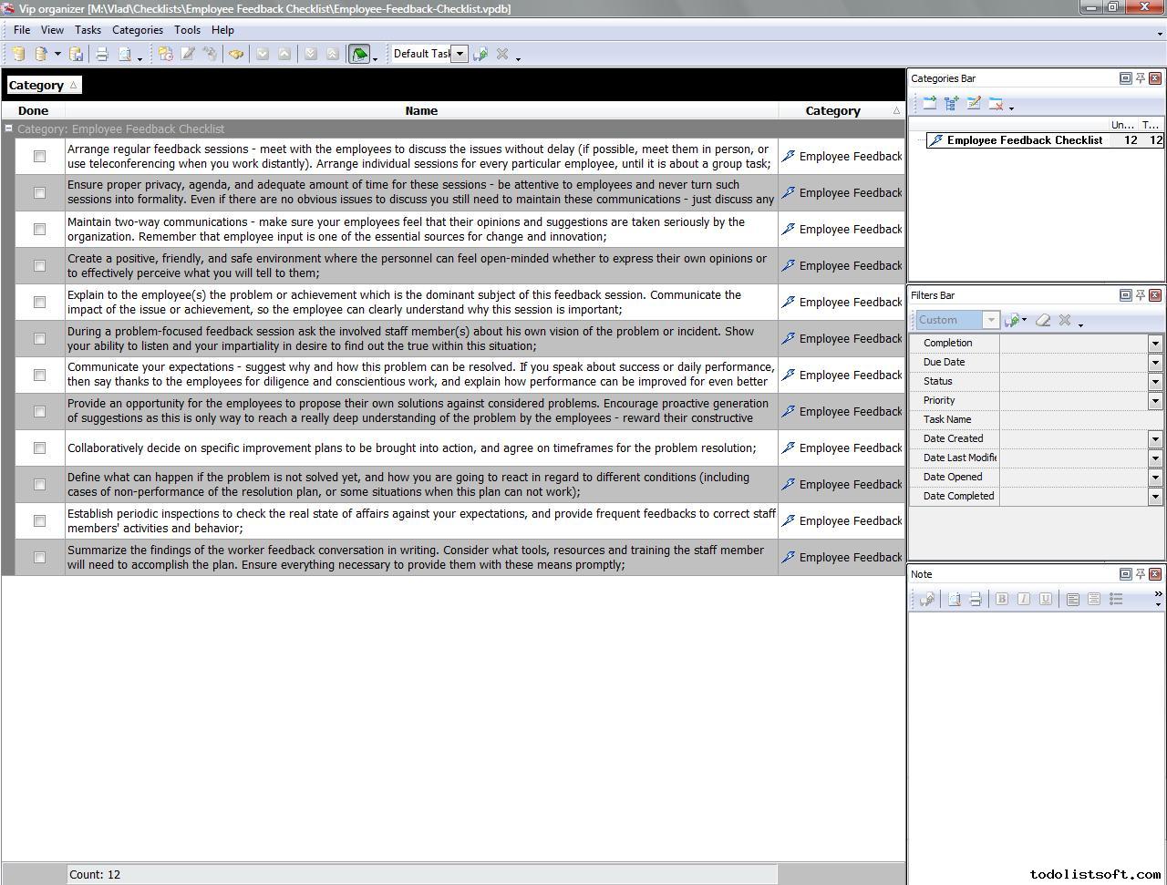This screenshot has height=885, width=1167.
Task: Click the Category grouping button in group panel
Action: click(43, 86)
